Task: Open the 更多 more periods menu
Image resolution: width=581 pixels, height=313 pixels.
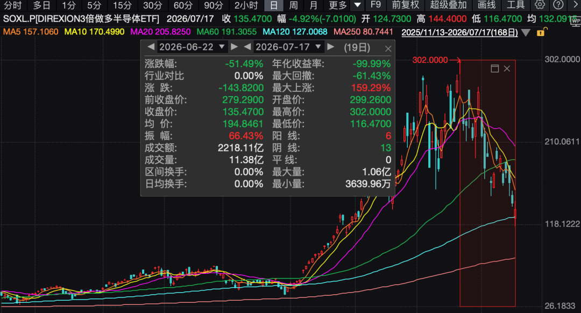Action: (x=337, y=5)
